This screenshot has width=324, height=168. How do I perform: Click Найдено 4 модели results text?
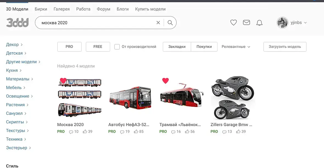click(x=76, y=66)
